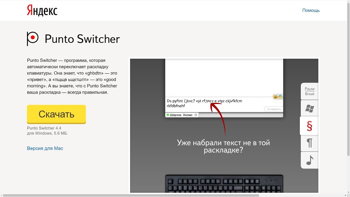Click the Отправить send button in chat
This screenshot has width=350, height=197.
[273, 109]
